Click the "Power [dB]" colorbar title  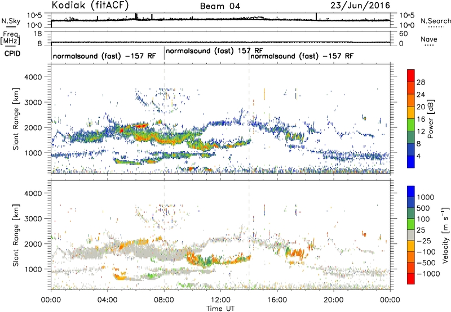(430, 119)
